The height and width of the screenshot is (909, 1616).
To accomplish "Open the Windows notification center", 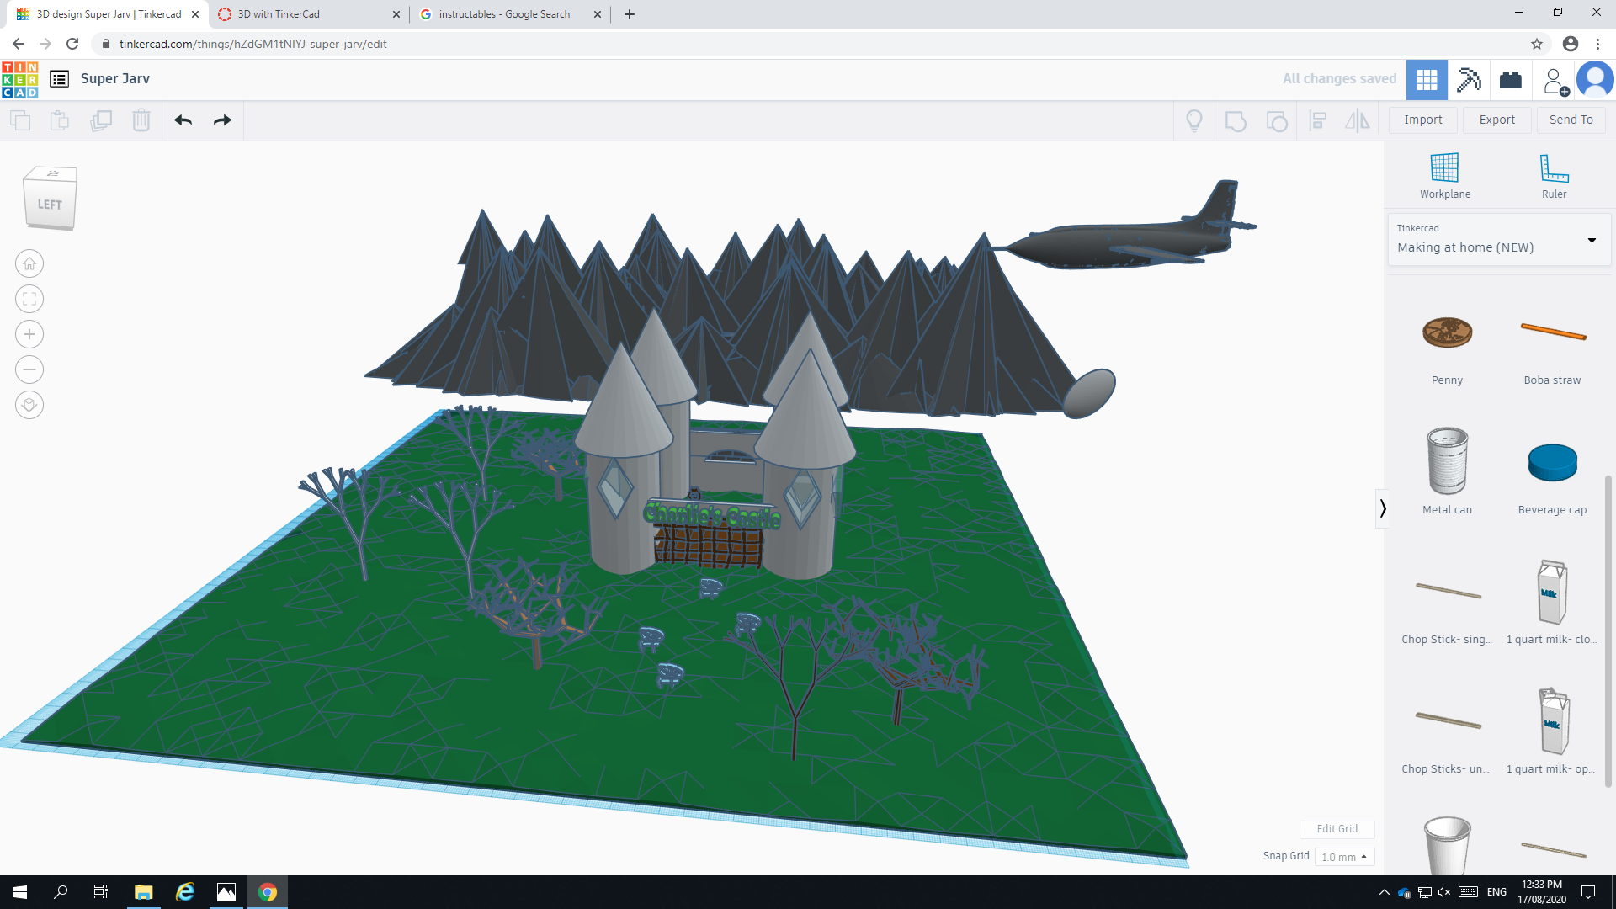I will [x=1588, y=892].
